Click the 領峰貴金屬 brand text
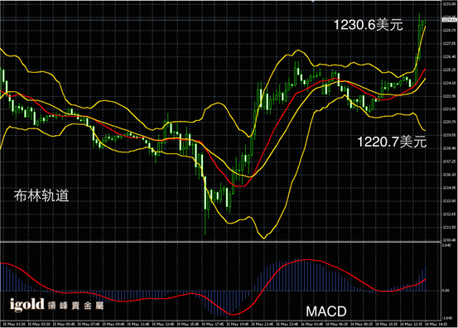Screen dimensions: 458x328 (x=75, y=306)
